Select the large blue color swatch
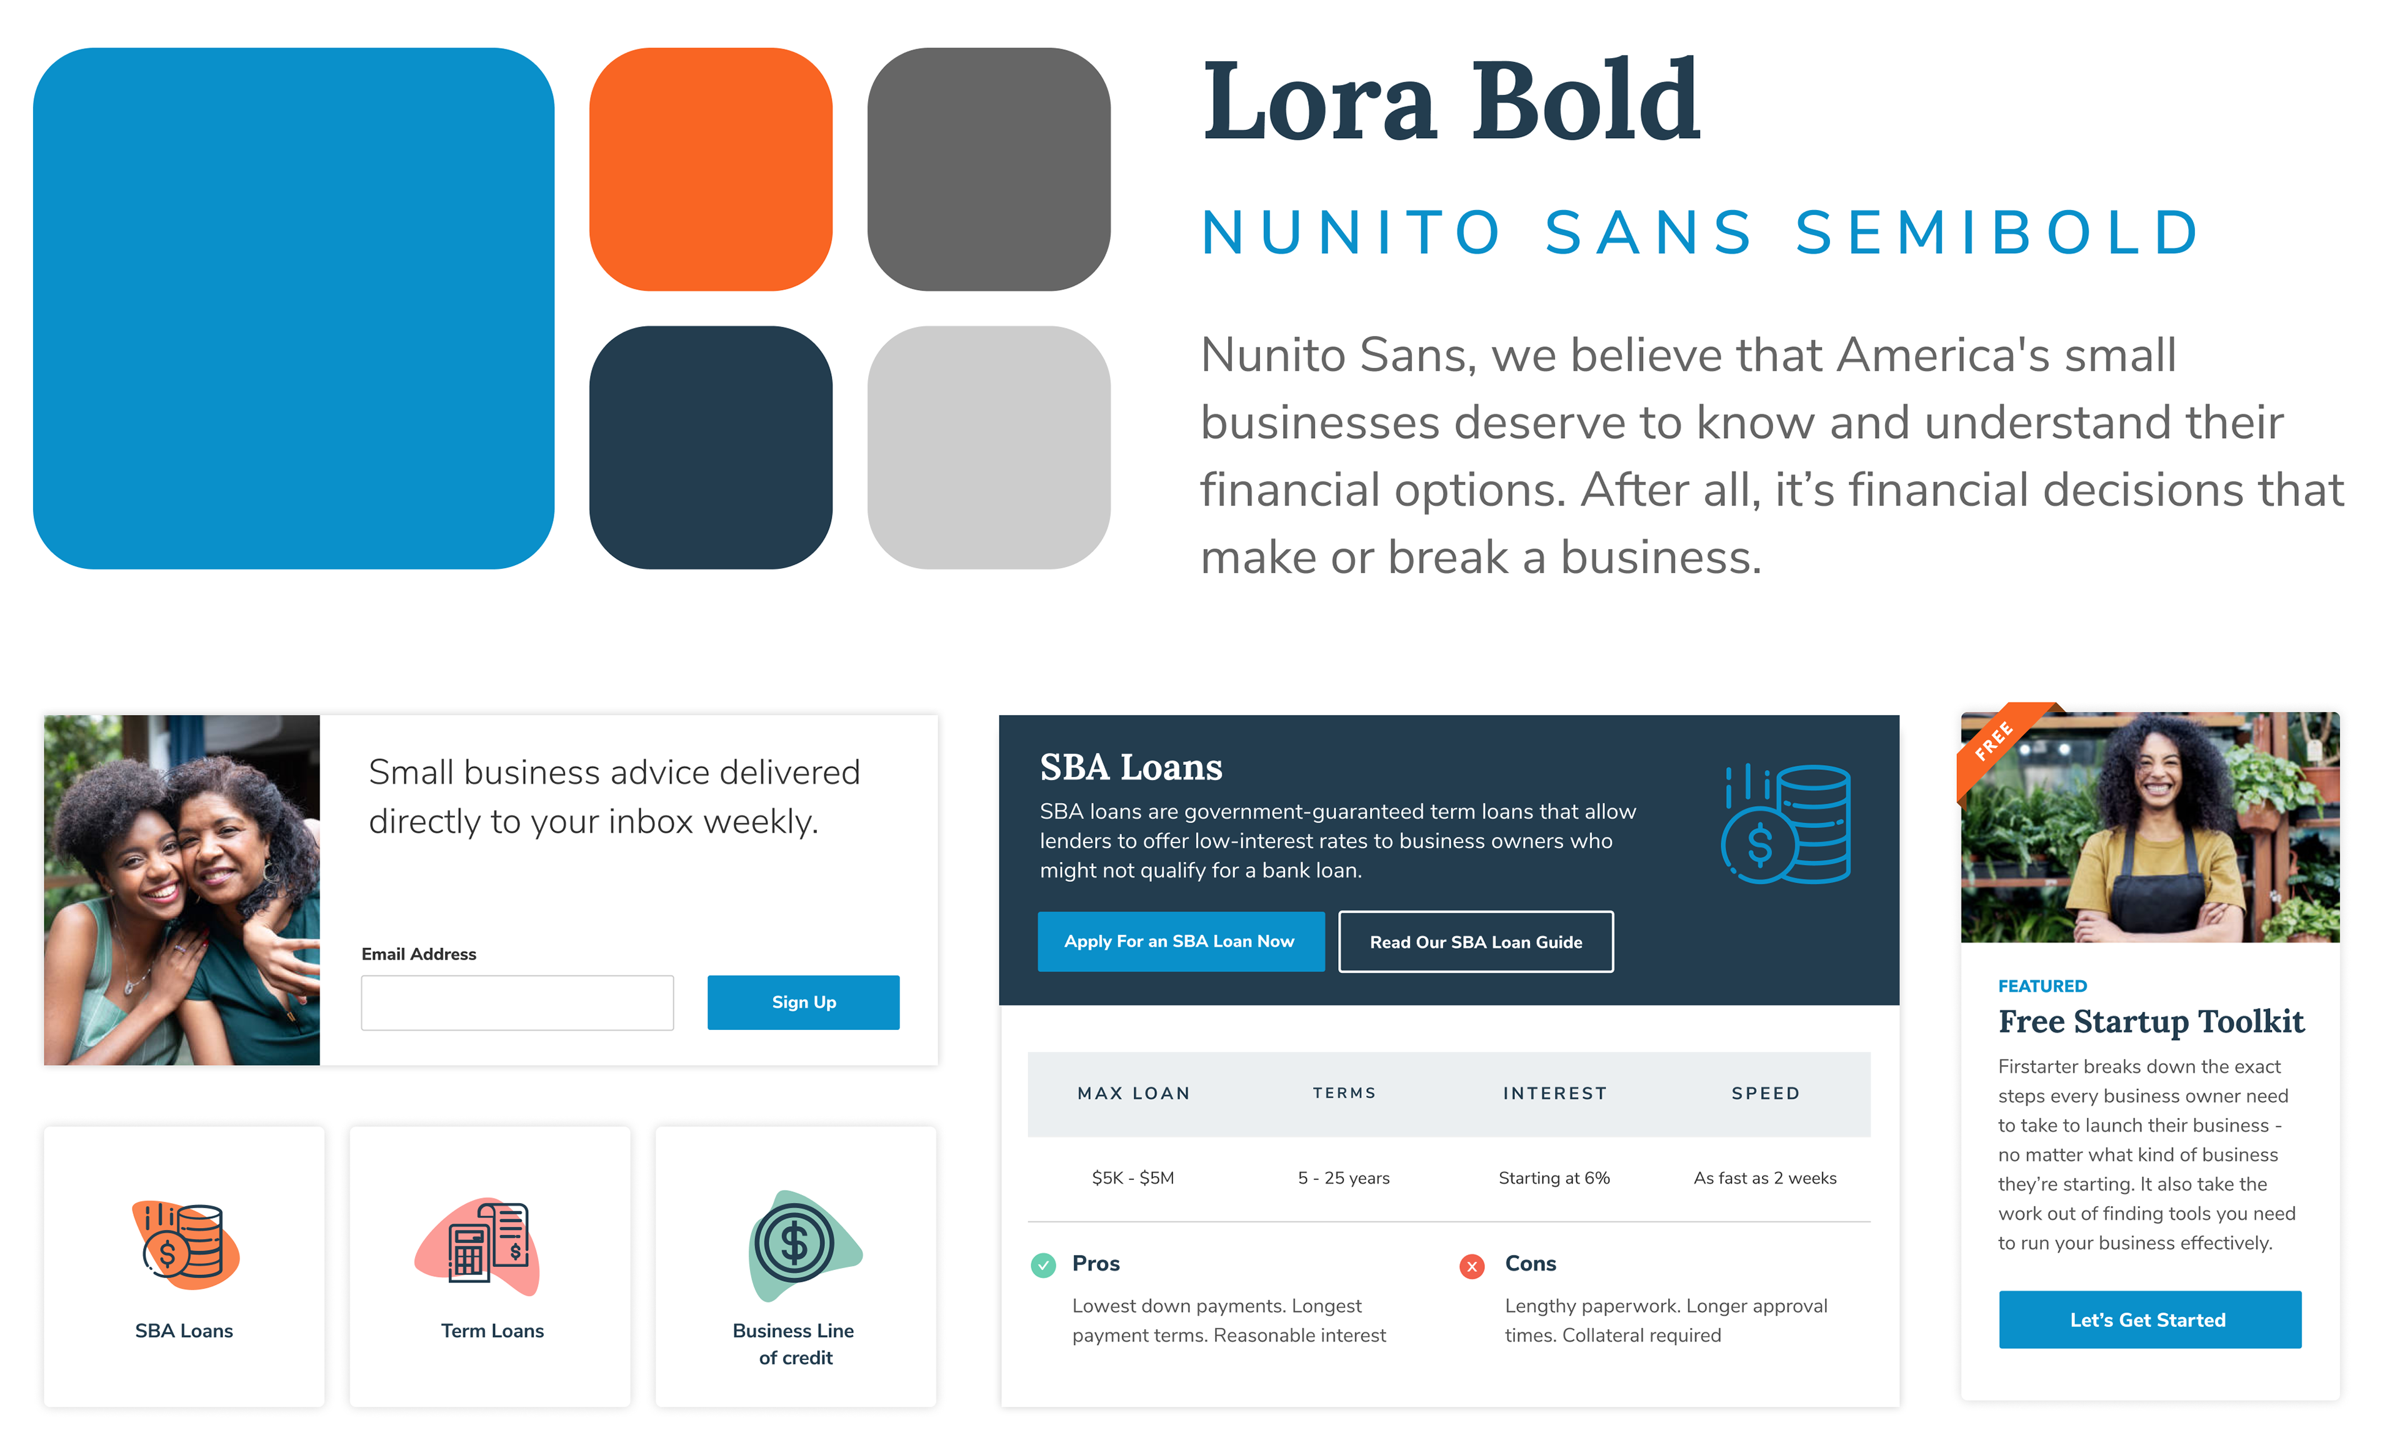Viewport: 2400px width, 1445px height. 293,309
